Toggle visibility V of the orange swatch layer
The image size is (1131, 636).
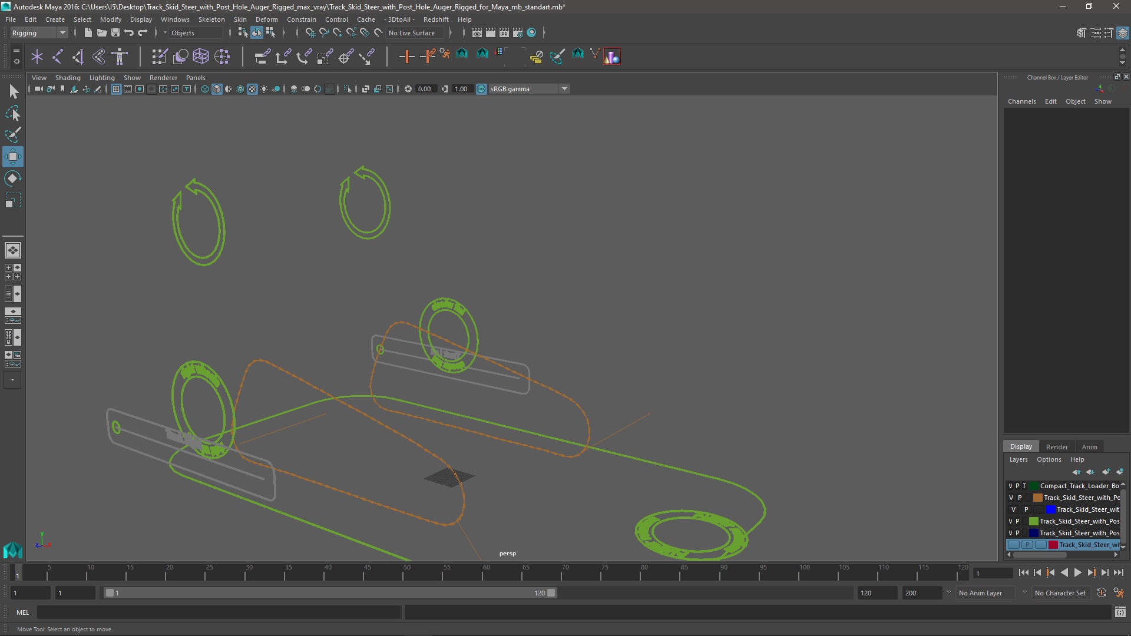click(x=1011, y=498)
